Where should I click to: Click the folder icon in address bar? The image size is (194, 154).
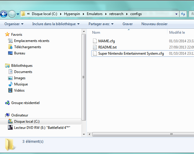[23, 14]
